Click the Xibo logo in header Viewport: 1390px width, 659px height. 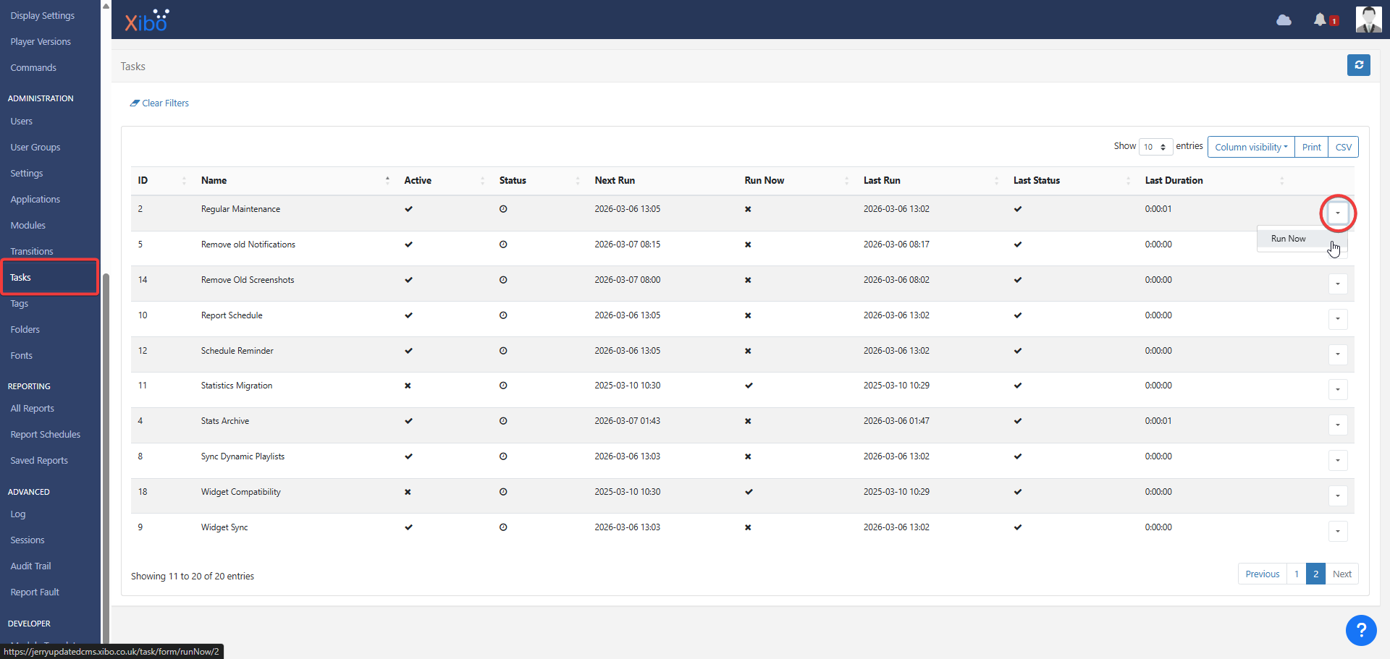pyautogui.click(x=146, y=21)
